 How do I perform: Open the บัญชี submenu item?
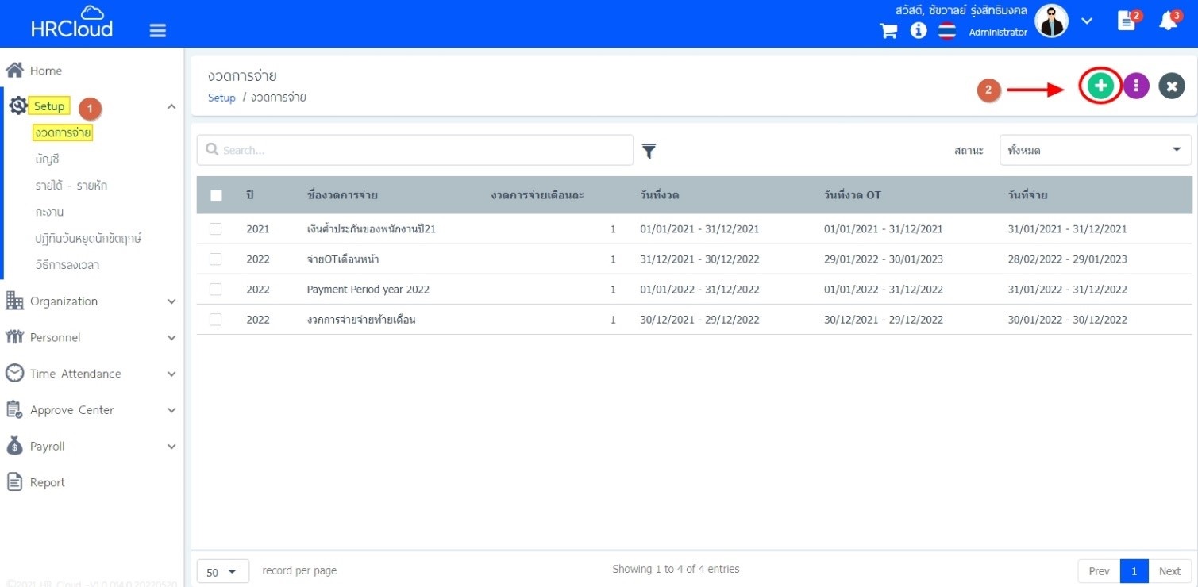click(x=48, y=159)
